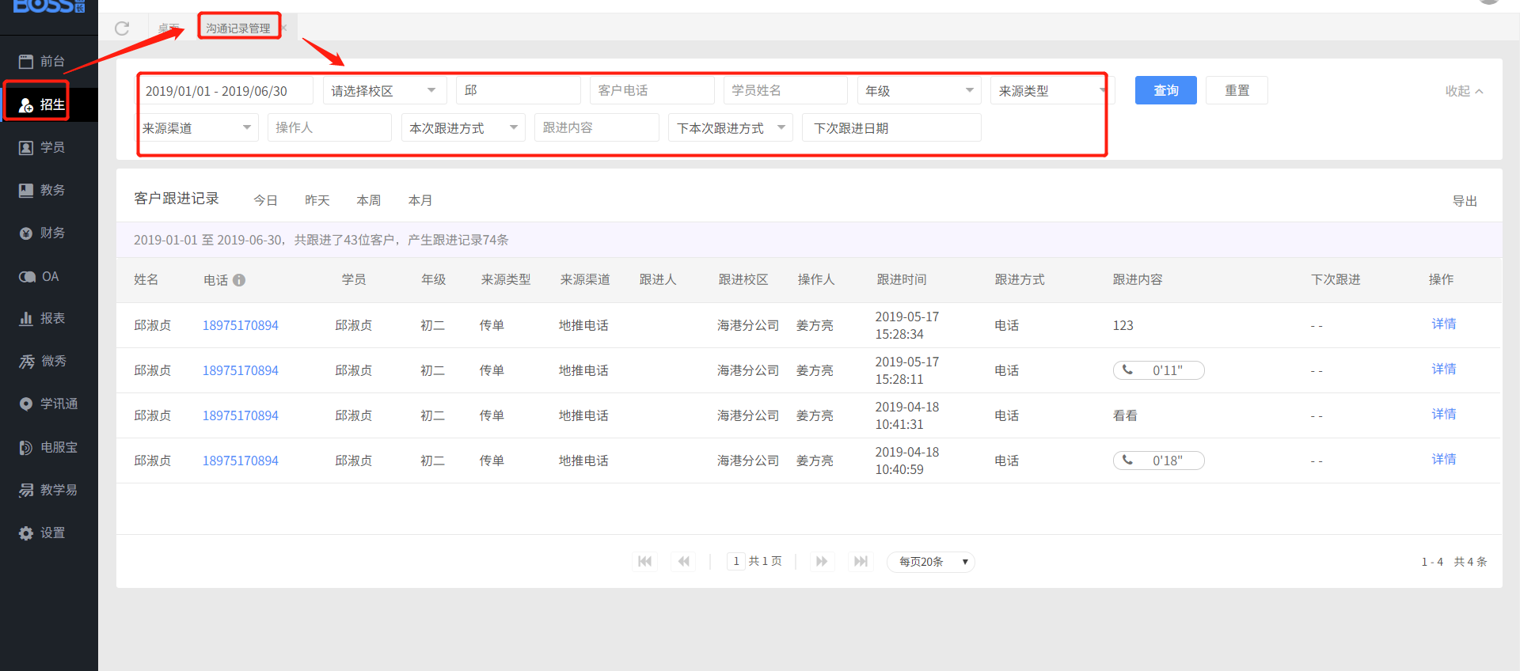Expand the 来源类型 dropdown
Viewport: 1520px width, 671px height.
(1052, 90)
